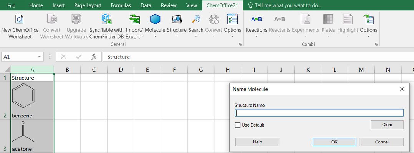This screenshot has width=414, height=153.
Task: Click the Highlight icon
Action: pos(348,20)
